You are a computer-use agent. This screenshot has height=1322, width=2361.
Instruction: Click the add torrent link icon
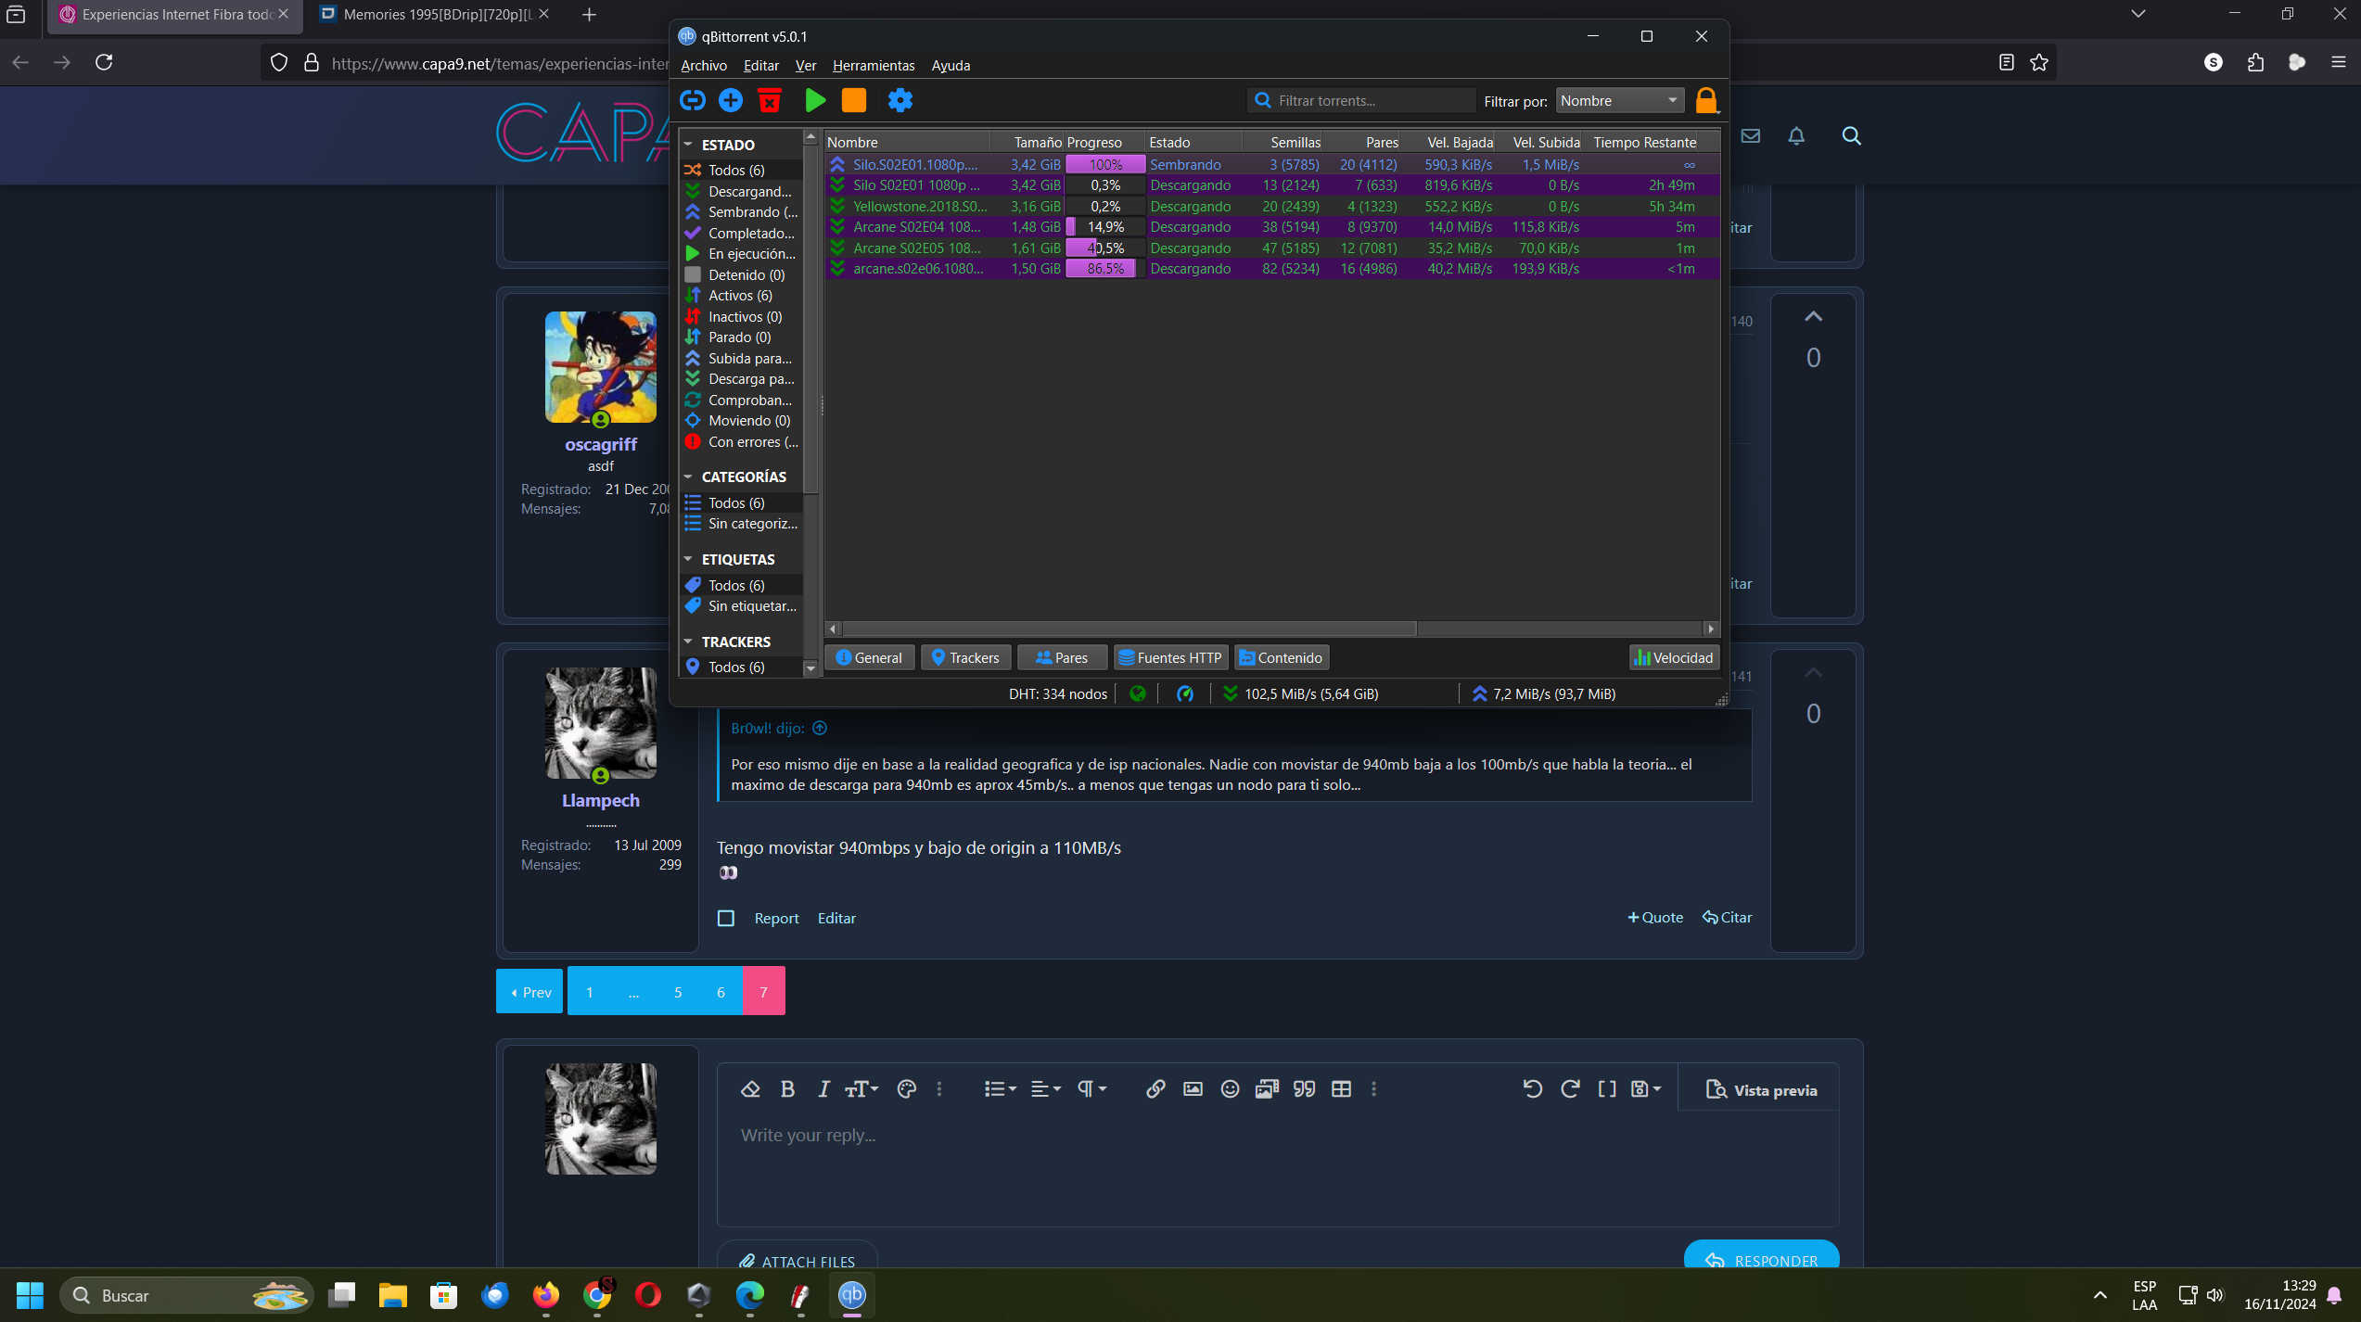click(692, 100)
